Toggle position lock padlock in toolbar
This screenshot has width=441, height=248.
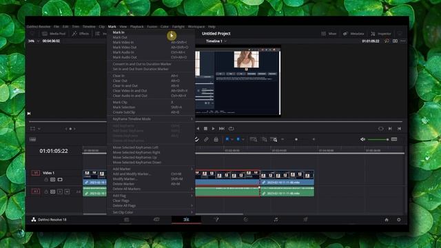(x=216, y=139)
